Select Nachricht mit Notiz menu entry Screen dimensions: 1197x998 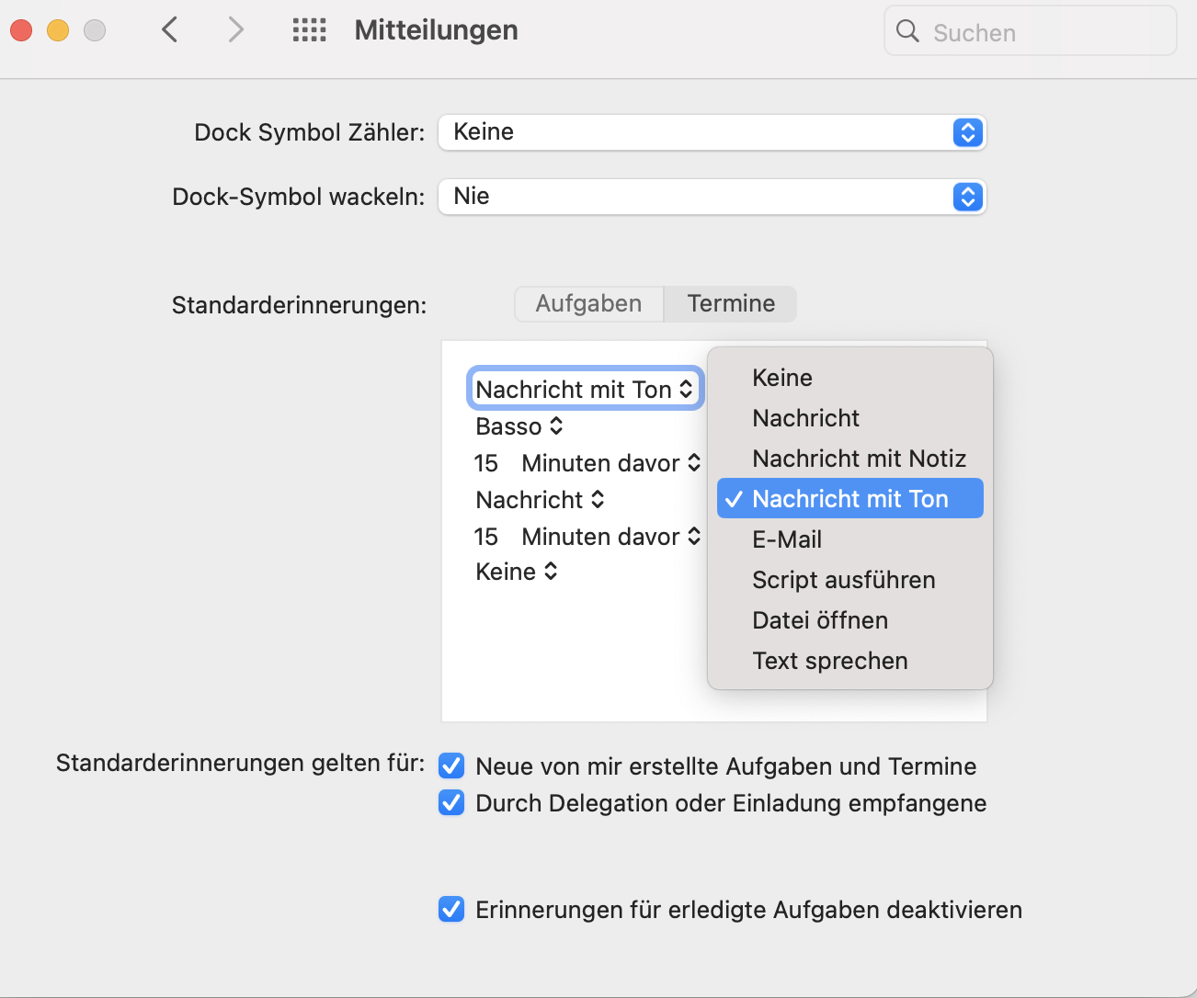859,459
